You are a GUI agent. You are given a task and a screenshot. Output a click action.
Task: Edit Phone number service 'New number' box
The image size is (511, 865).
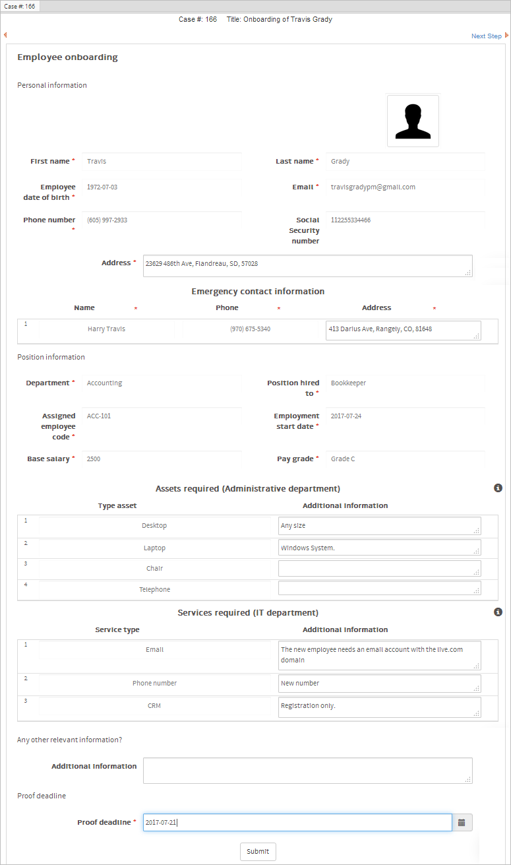coord(379,684)
